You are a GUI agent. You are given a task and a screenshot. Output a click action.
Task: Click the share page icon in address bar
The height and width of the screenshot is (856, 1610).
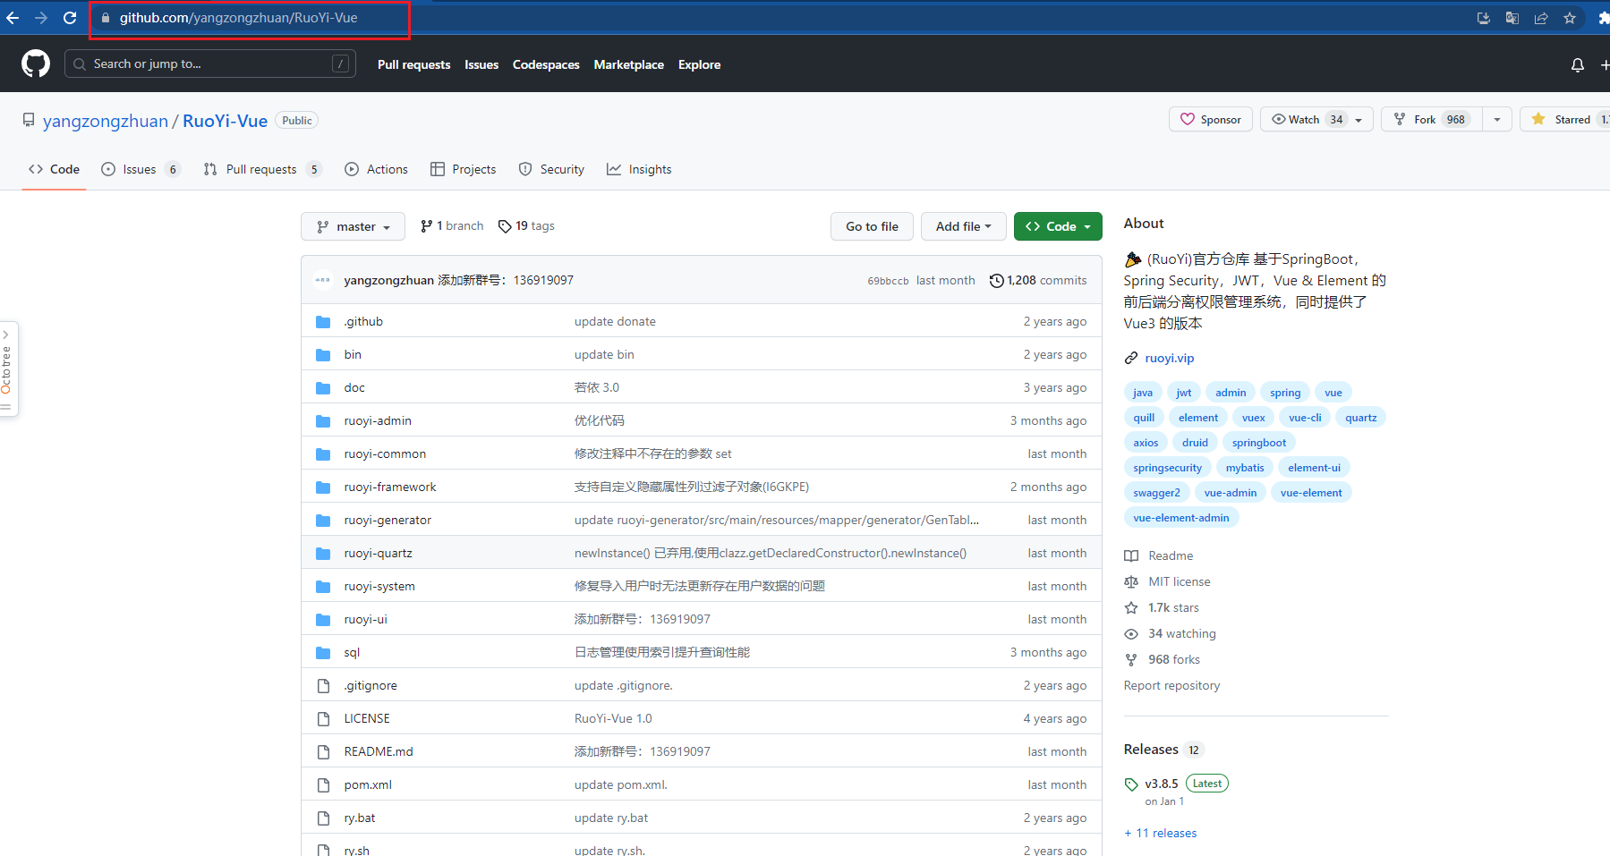pos(1541,18)
